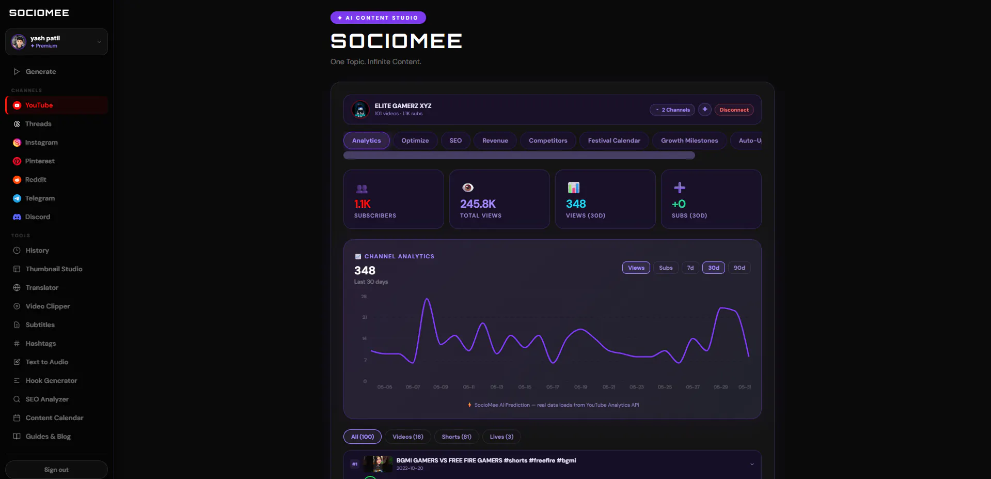991x479 pixels.
Task: Click the Content Calendar icon
Action: click(x=17, y=418)
